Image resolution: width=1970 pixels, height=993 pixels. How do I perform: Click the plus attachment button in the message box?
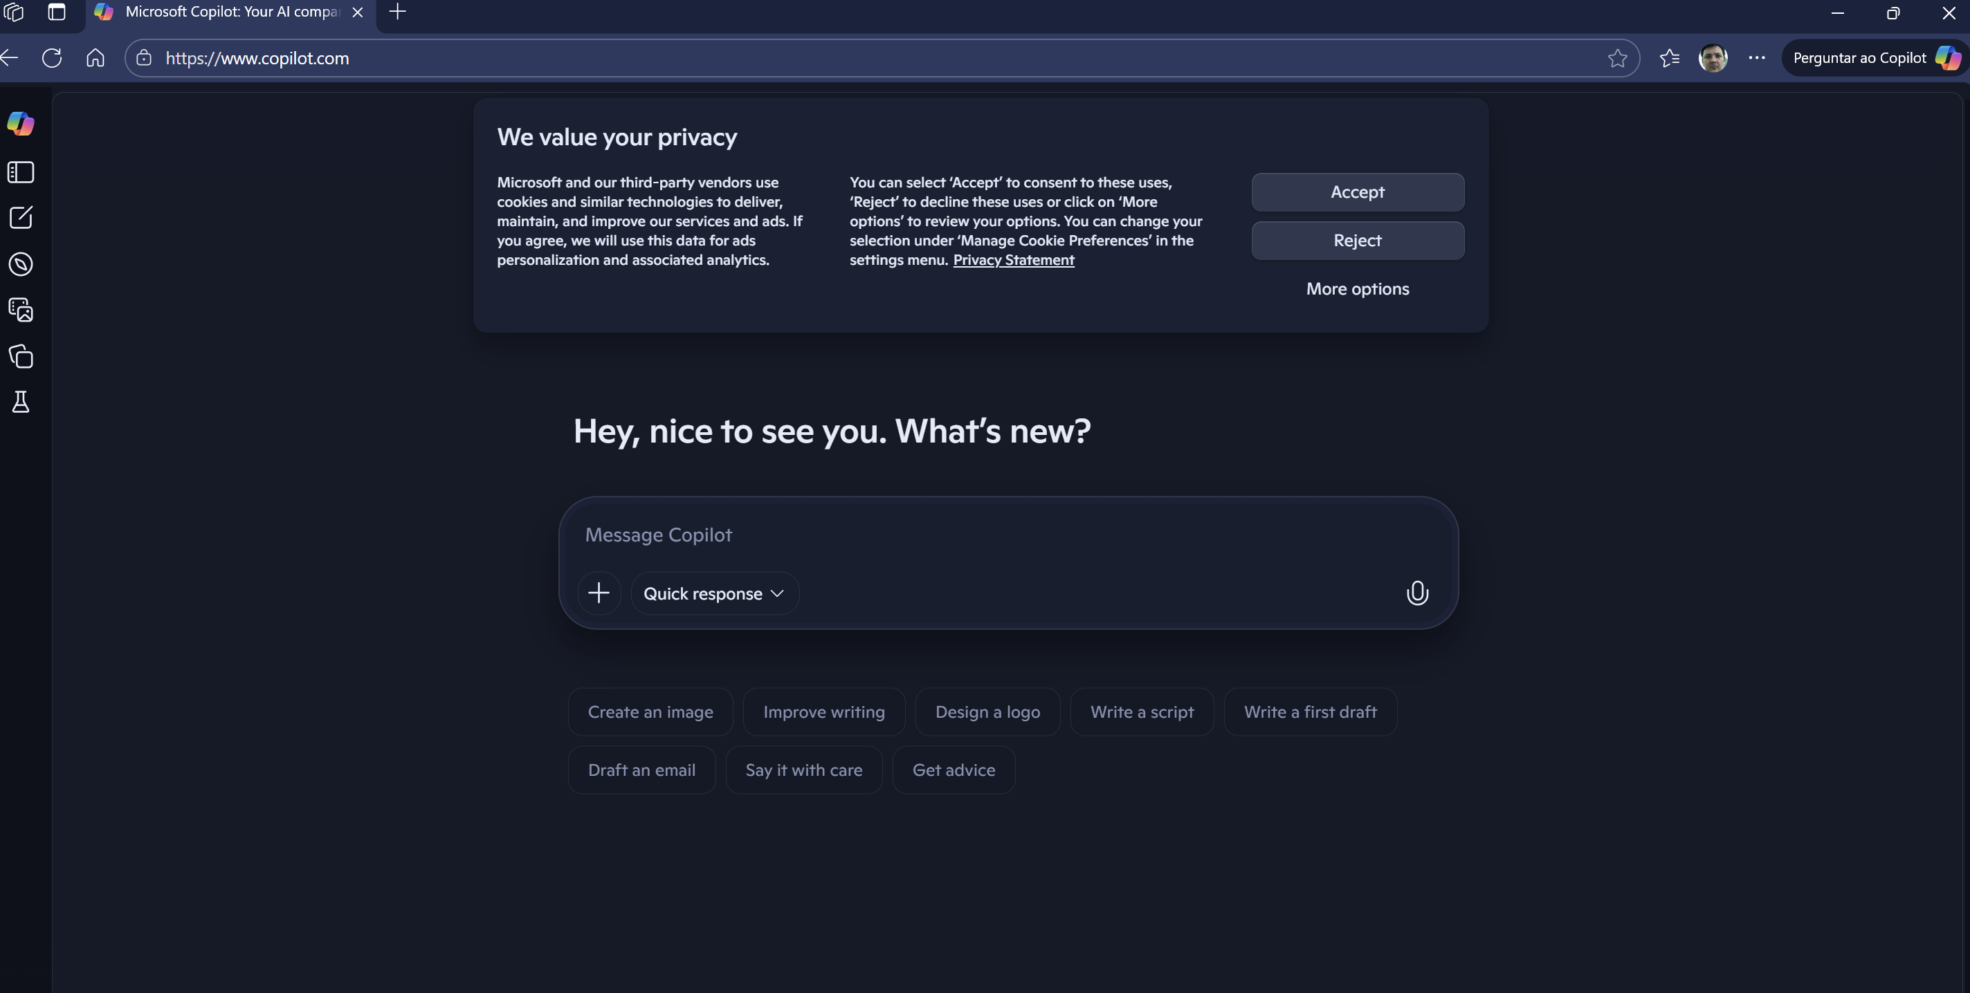coord(599,593)
